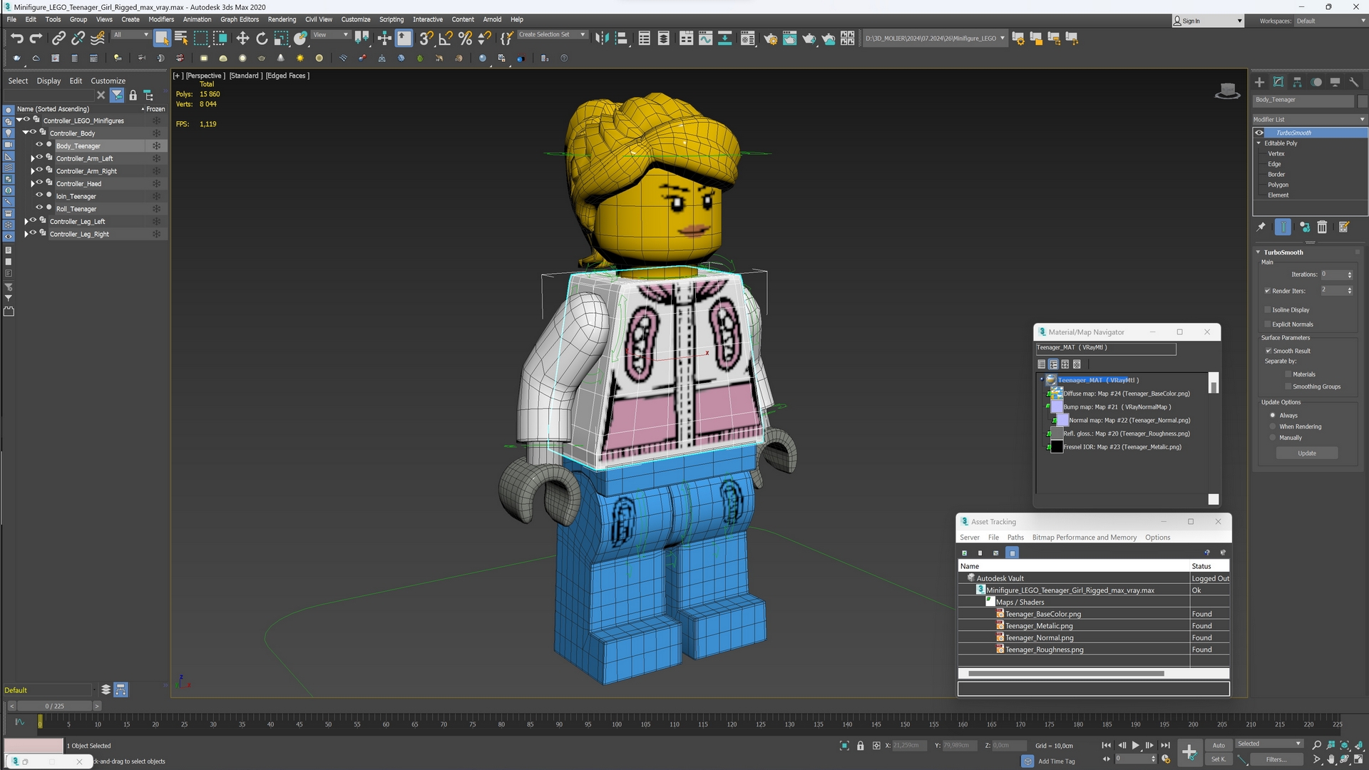
Task: Click the Set Keys large plus-key button
Action: (x=1189, y=751)
